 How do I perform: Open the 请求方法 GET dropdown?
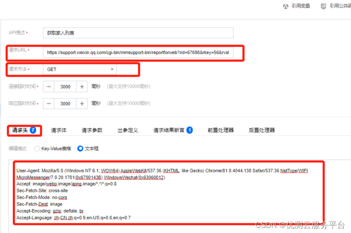(80, 69)
